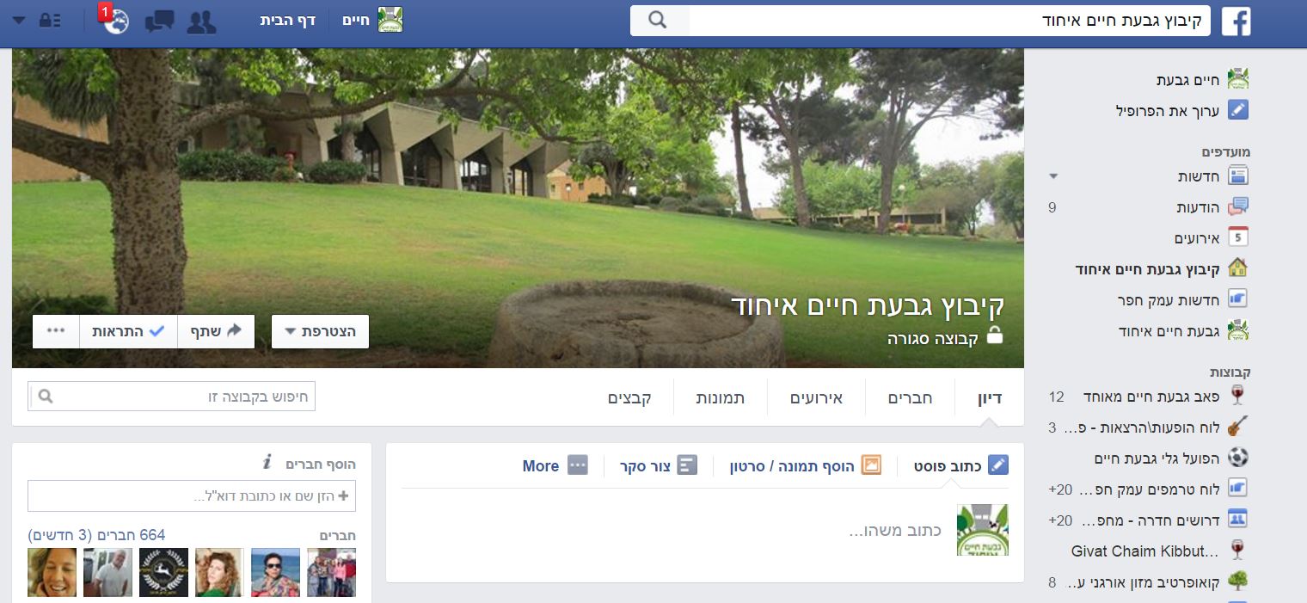
Task: Open the 664 חברים members link
Action: tap(96, 535)
